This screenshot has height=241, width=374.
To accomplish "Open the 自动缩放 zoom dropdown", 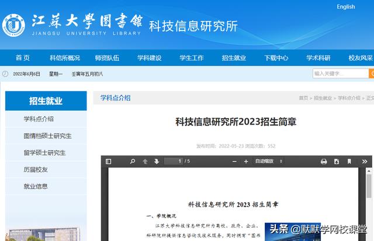I will [269, 161].
